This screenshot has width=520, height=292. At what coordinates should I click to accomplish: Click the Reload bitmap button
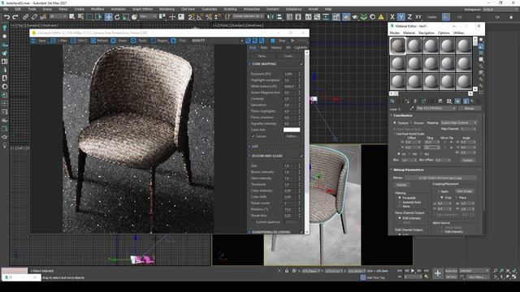tap(401, 185)
